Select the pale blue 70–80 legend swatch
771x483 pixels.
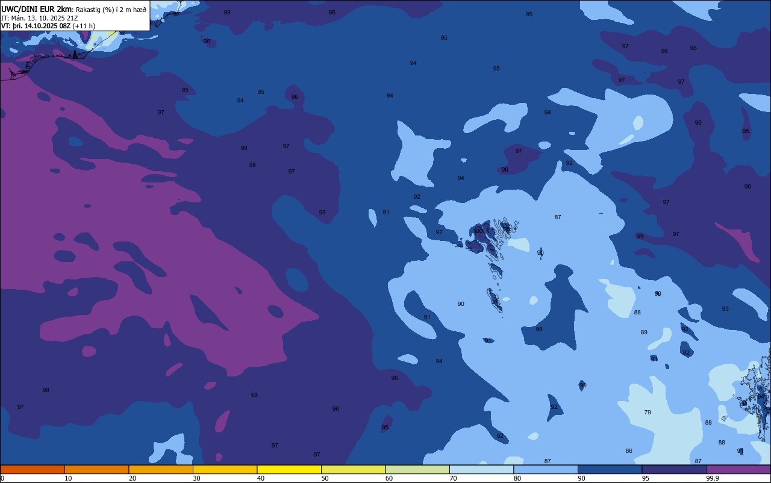click(x=481, y=469)
